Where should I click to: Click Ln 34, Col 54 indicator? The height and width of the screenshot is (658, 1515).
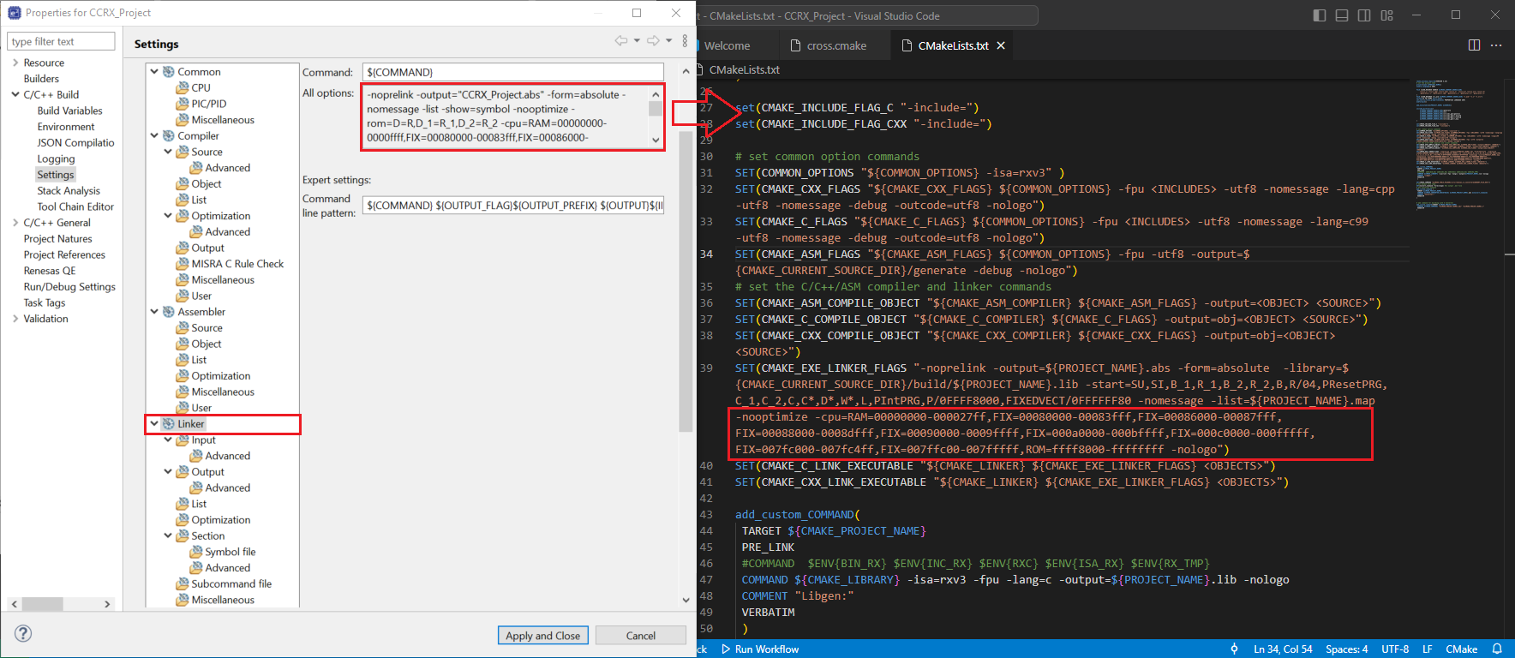point(1283,649)
